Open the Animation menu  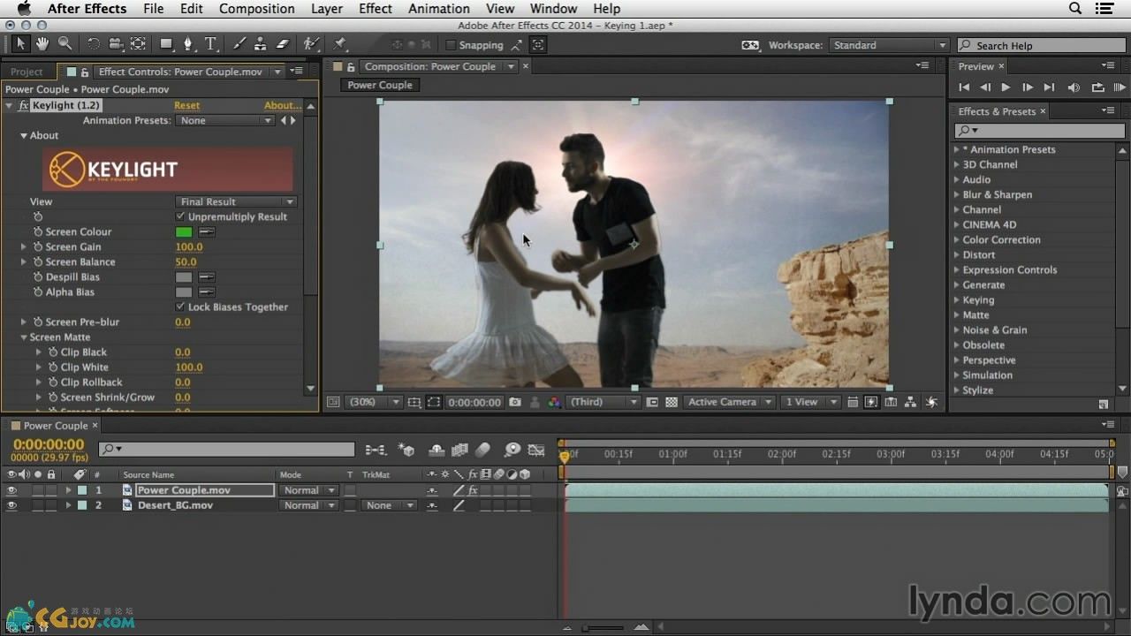tap(439, 9)
